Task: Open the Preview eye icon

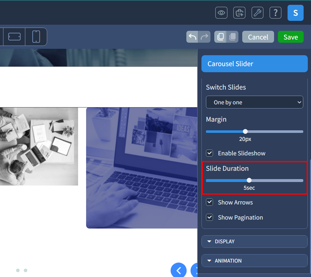Action: point(221,13)
